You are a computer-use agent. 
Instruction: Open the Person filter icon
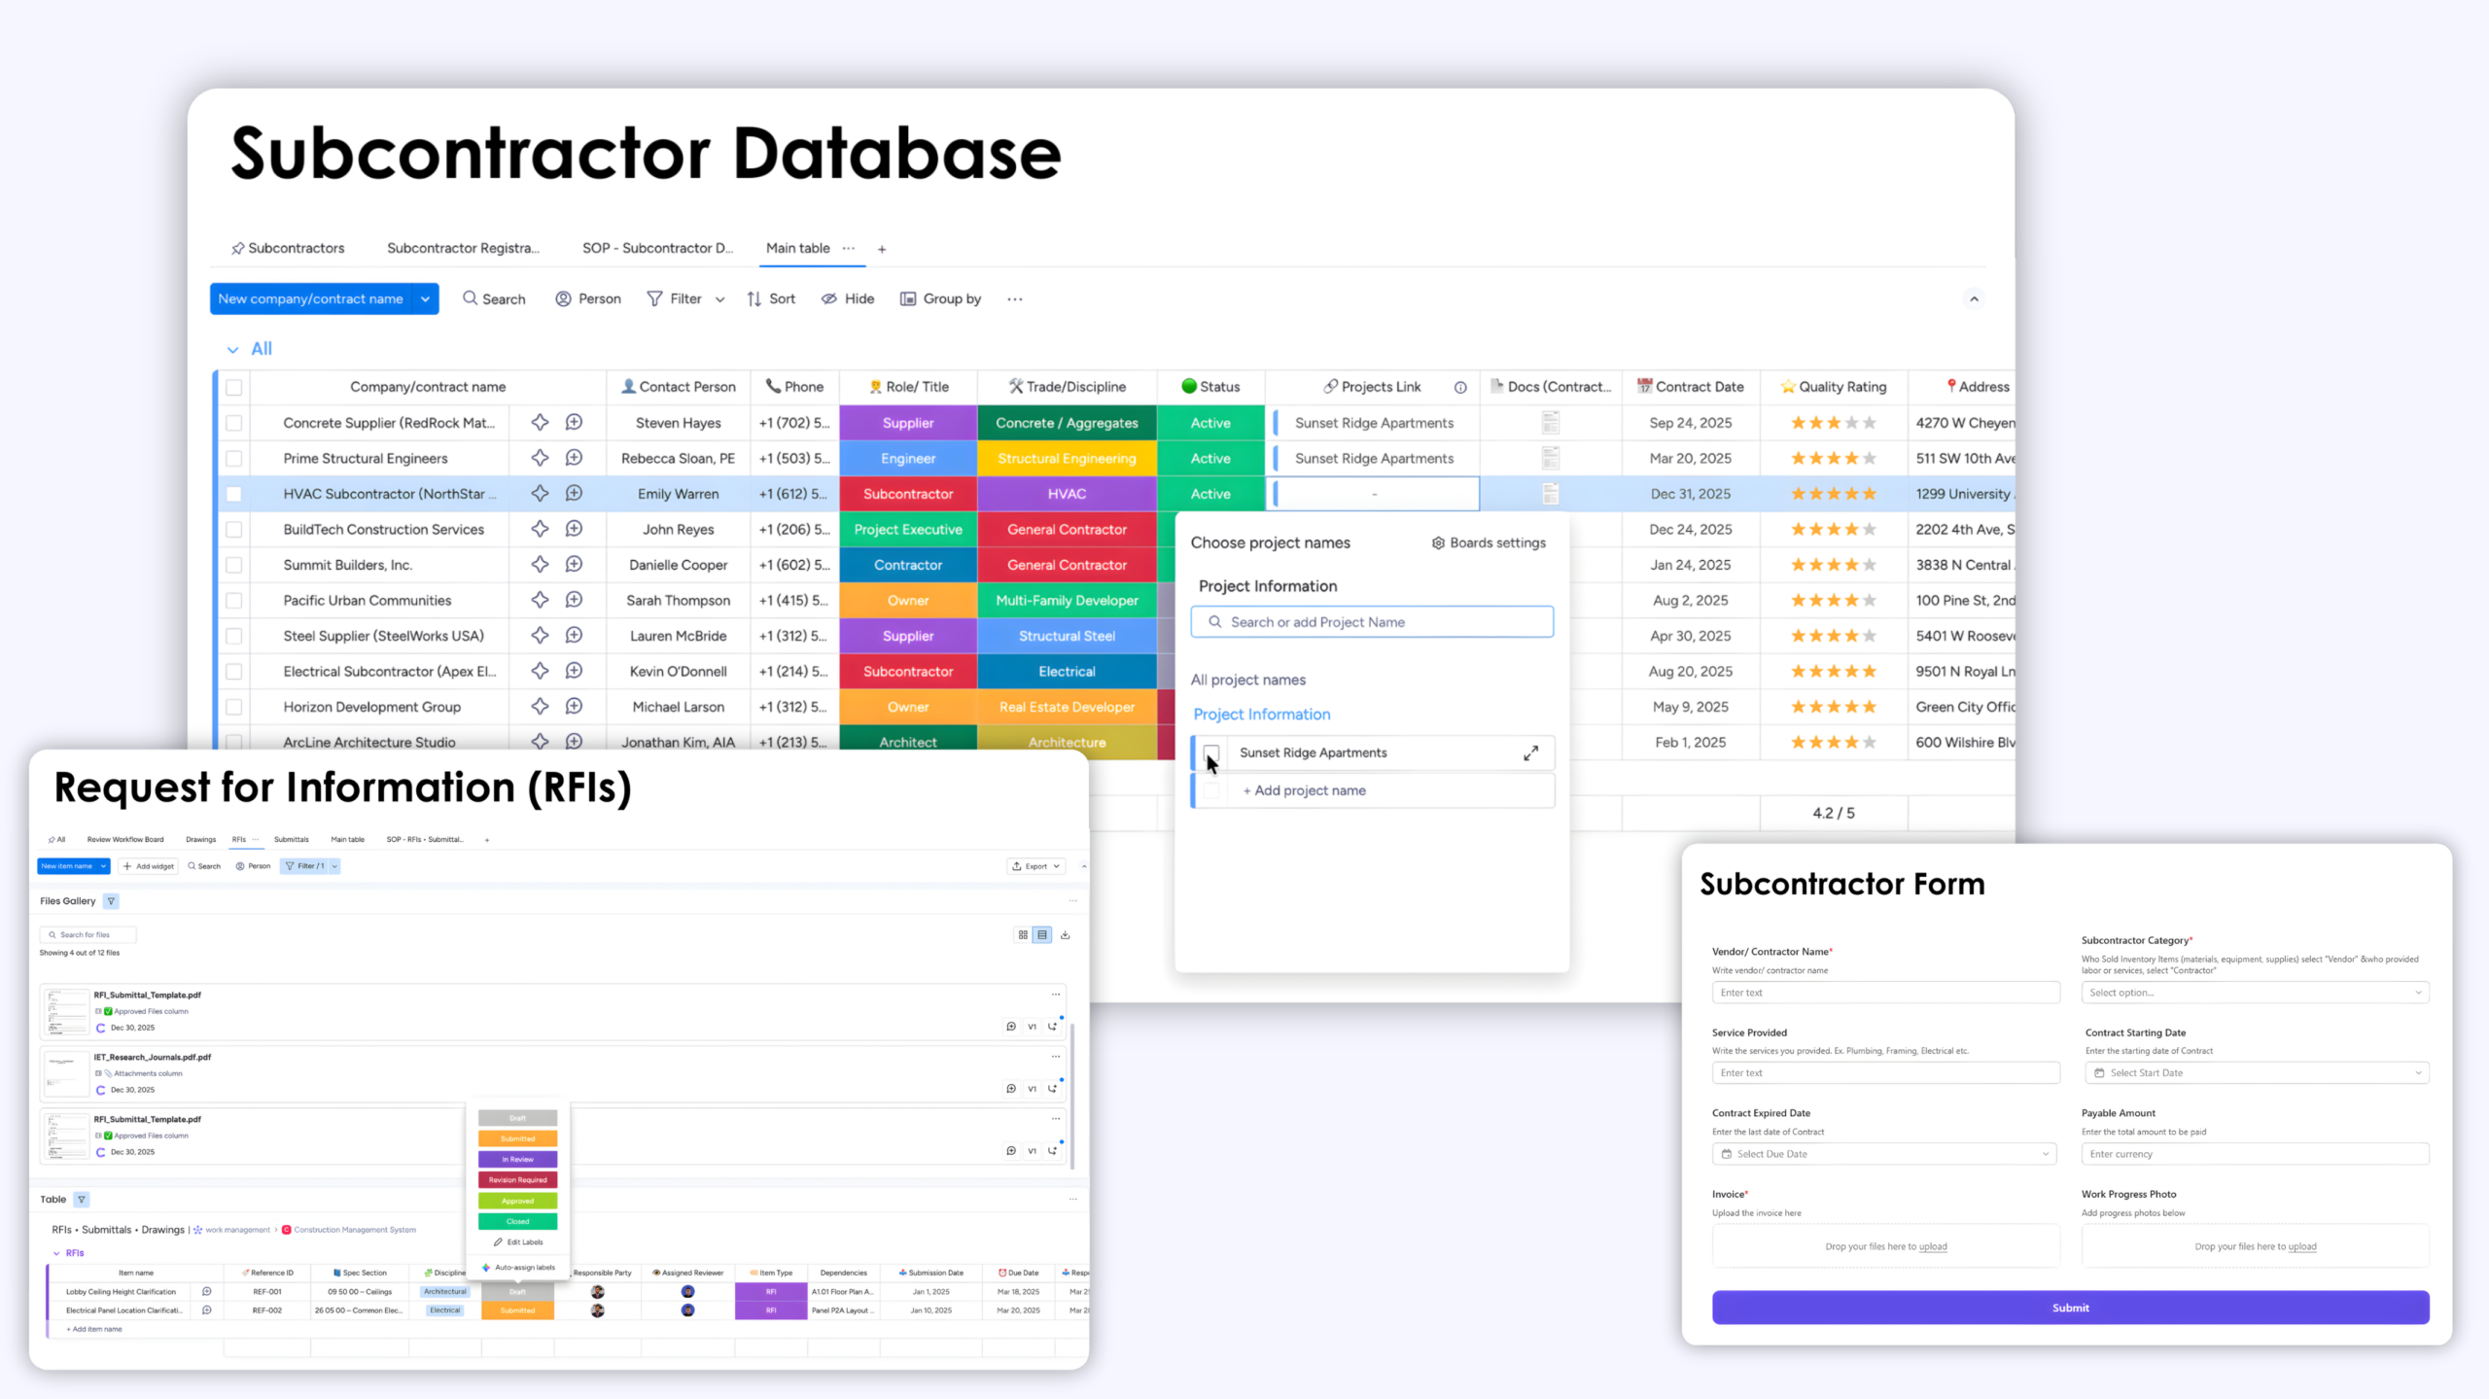[563, 298]
